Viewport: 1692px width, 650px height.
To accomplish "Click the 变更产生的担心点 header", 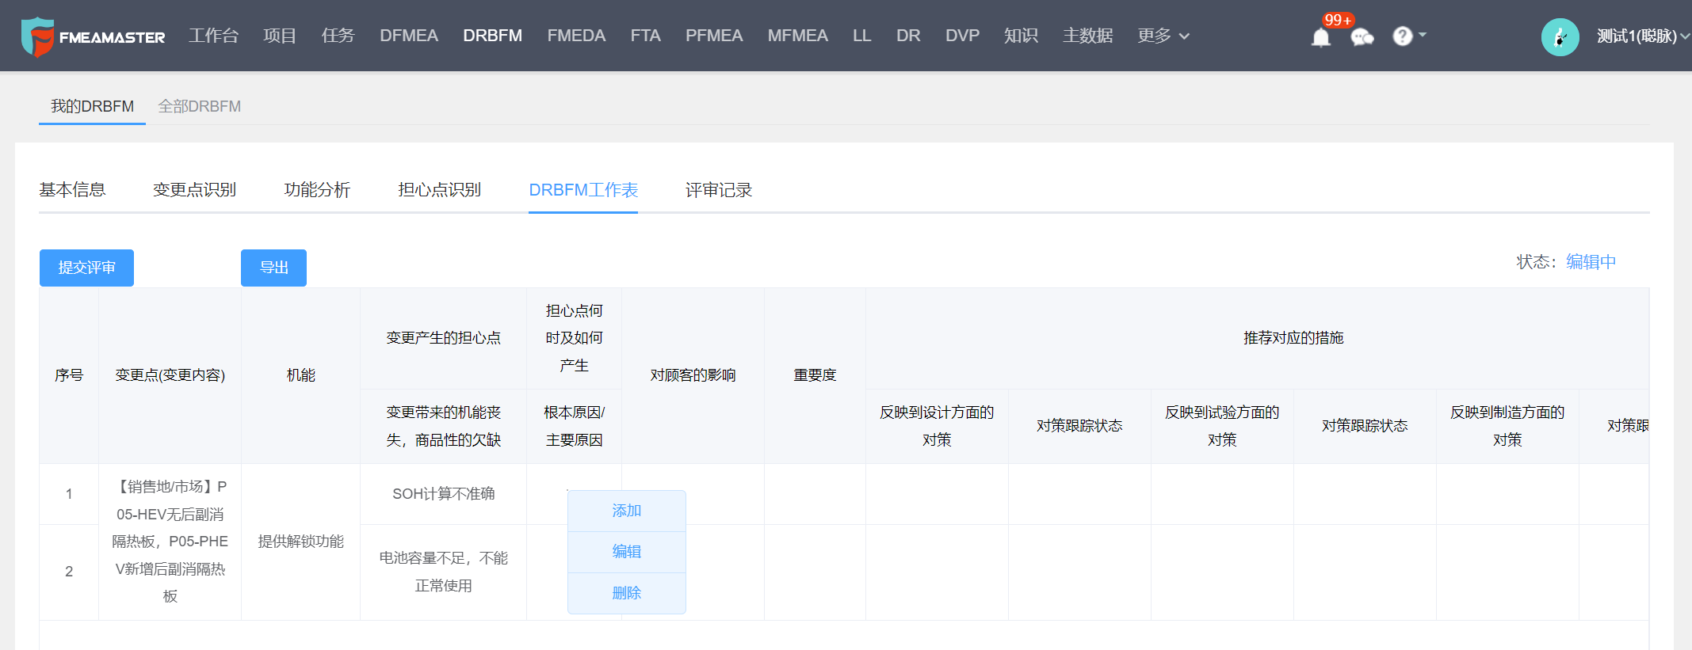I will pyautogui.click(x=443, y=338).
